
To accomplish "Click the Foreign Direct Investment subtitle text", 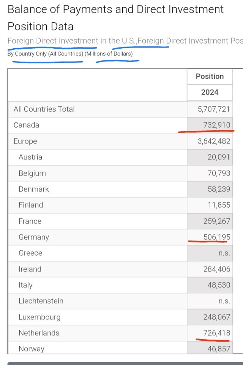I will pyautogui.click(x=53, y=41).
